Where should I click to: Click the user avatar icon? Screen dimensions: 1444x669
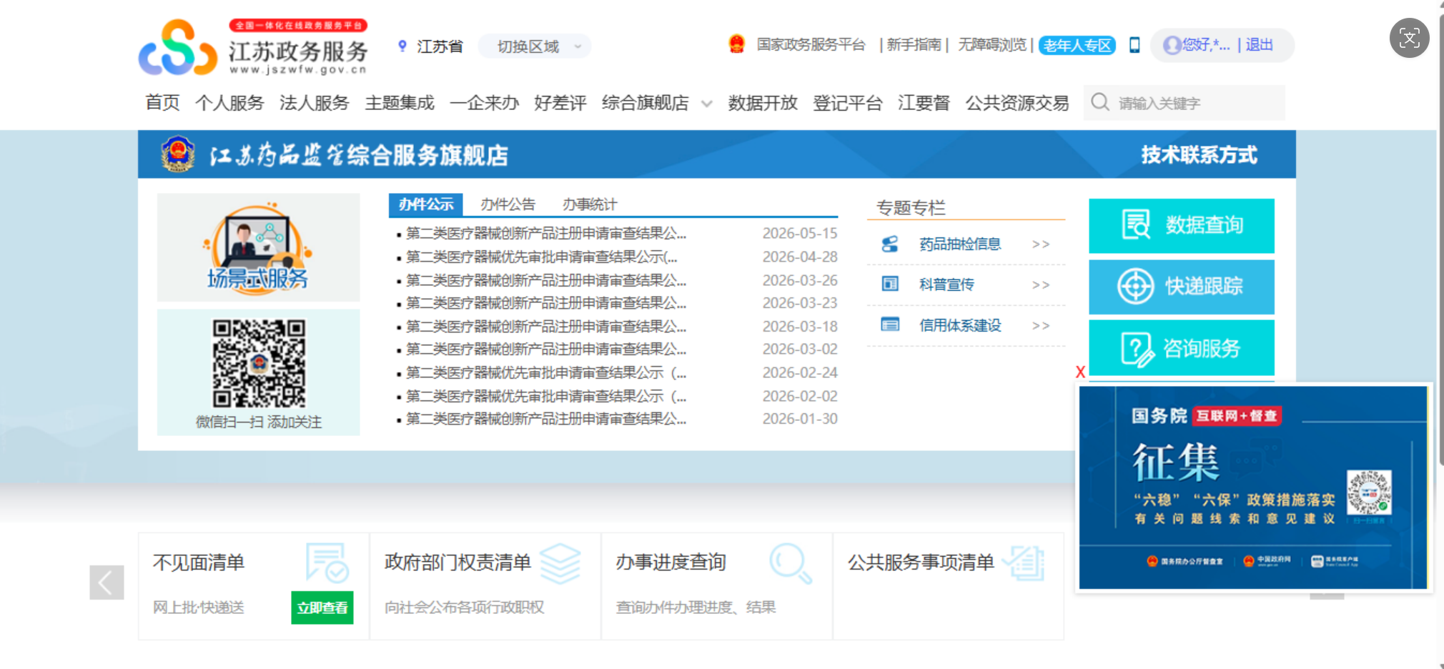click(1172, 45)
